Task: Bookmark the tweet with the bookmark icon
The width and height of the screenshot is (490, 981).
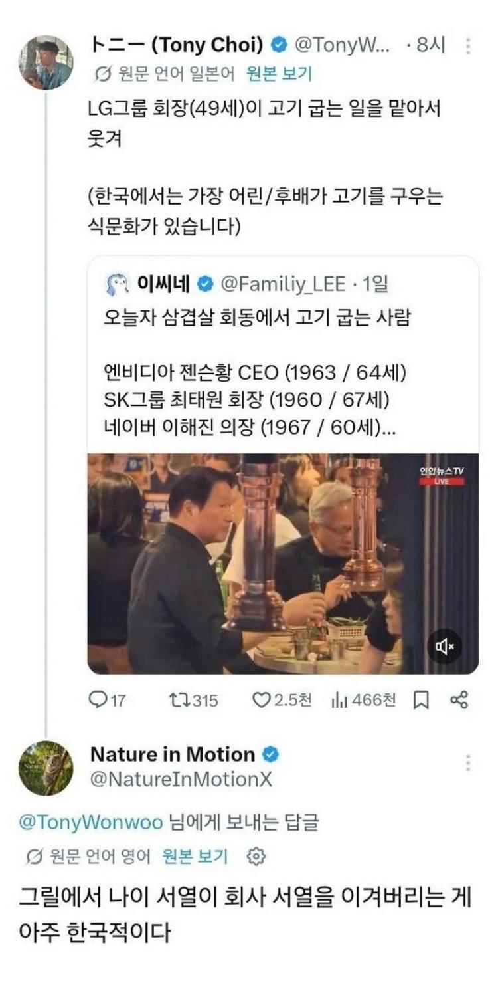Action: [421, 700]
